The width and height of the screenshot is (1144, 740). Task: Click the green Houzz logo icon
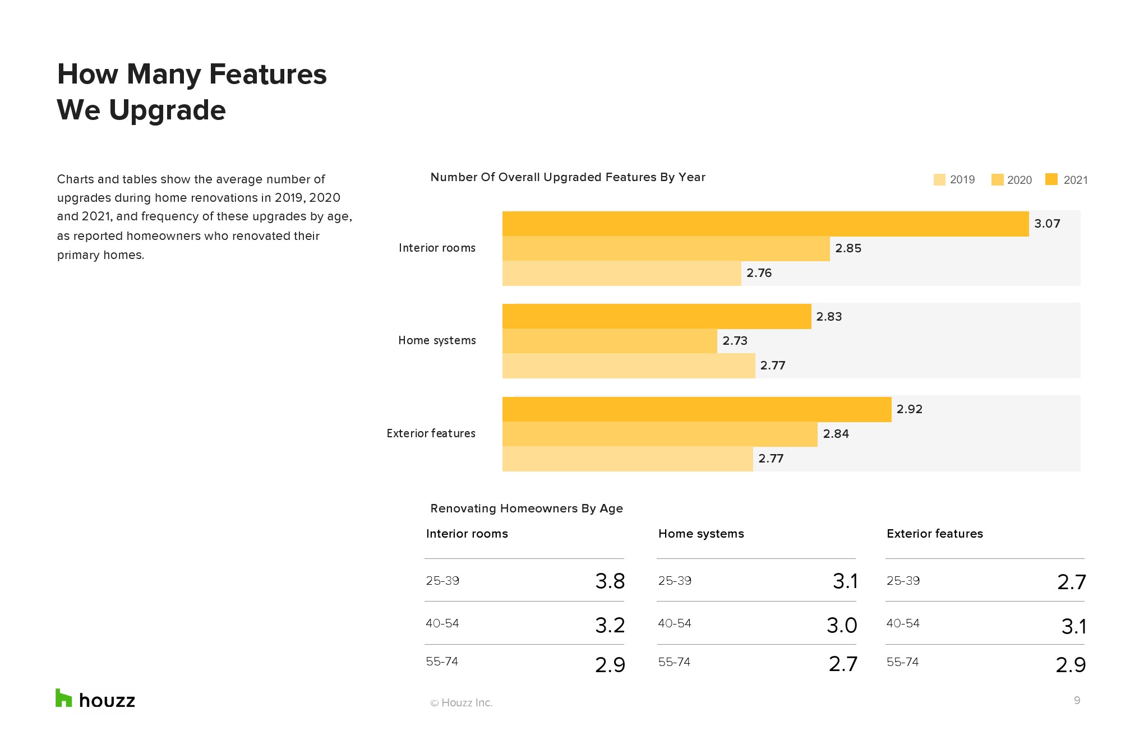tap(63, 698)
